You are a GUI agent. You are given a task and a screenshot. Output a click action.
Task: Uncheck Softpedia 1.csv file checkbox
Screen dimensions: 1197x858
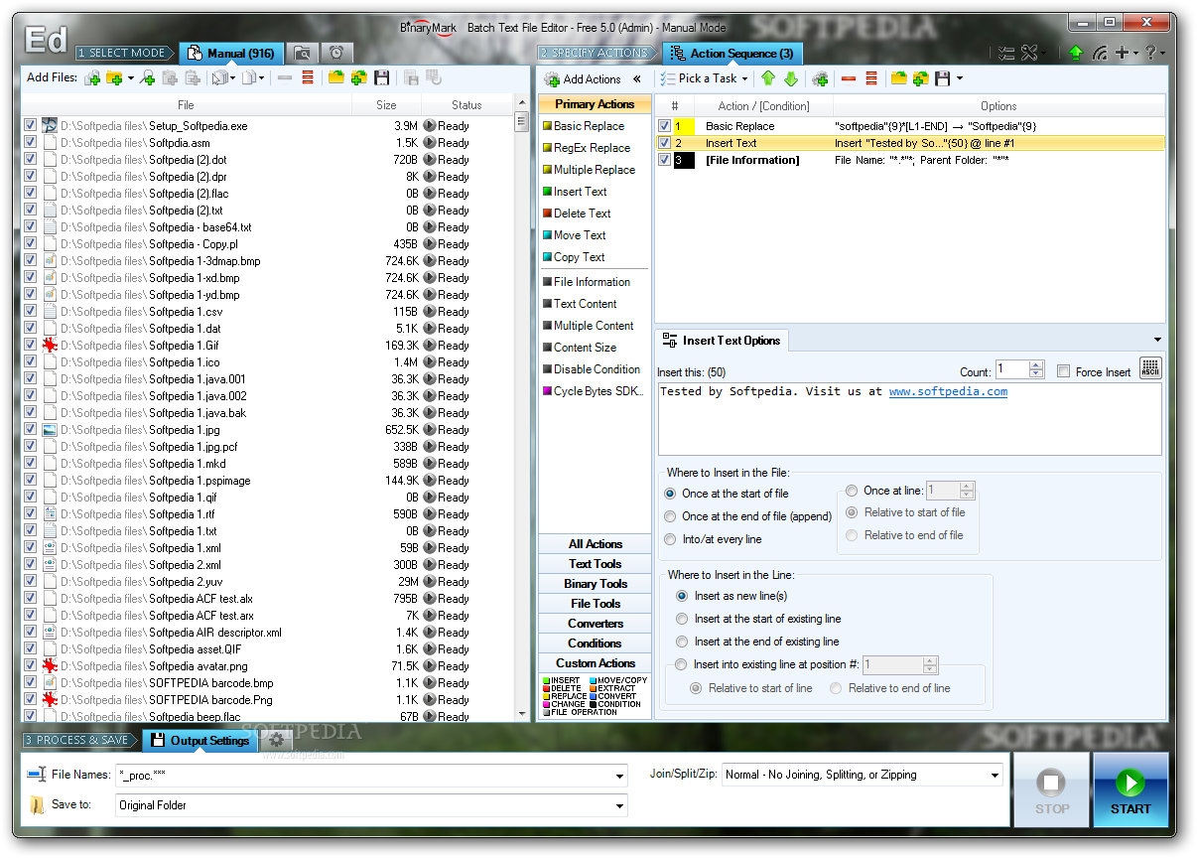30,311
